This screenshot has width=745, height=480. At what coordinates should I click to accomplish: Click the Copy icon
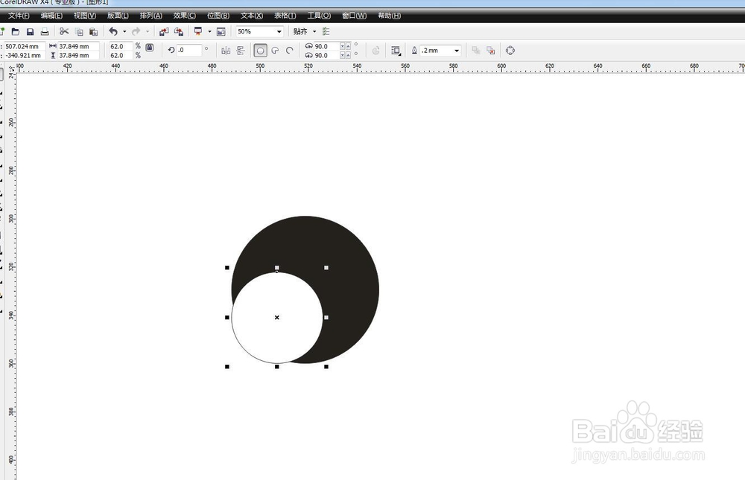pos(80,32)
